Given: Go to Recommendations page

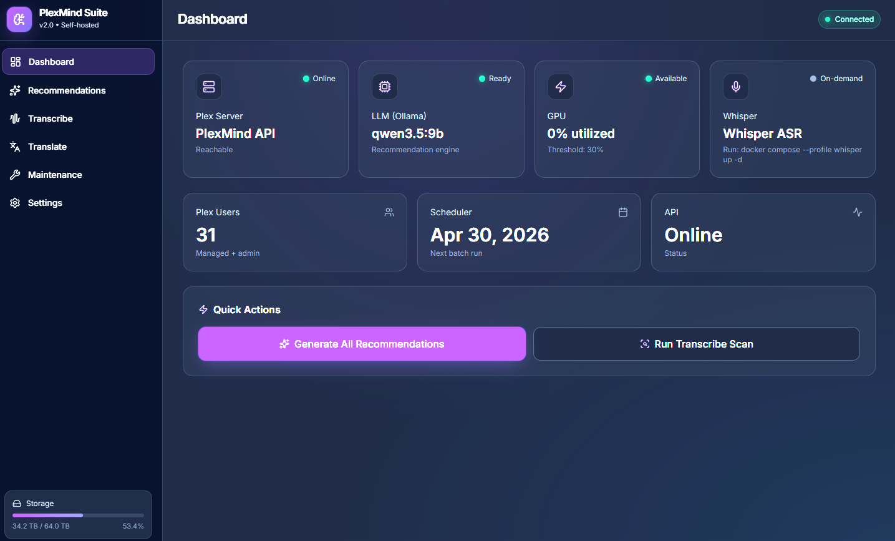Looking at the screenshot, I should (x=79, y=90).
